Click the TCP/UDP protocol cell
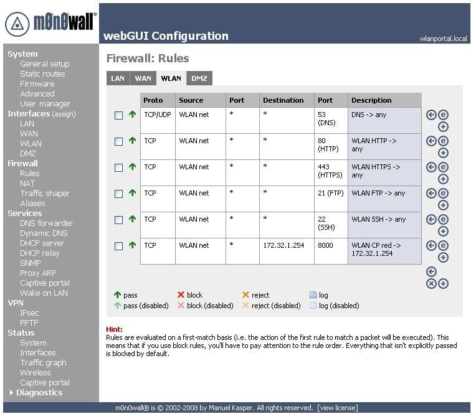 click(x=158, y=121)
